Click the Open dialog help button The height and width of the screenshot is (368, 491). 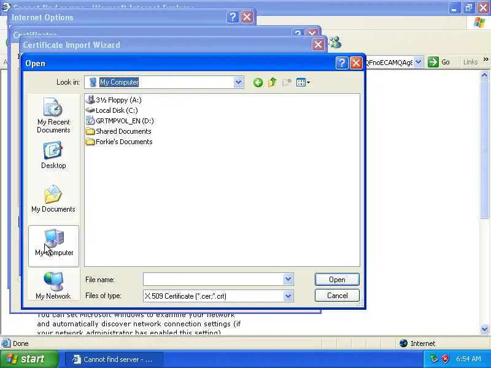click(x=342, y=63)
